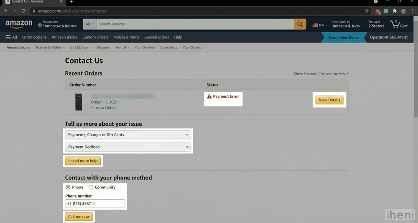Open the shopping Cart icon
The image size is (418, 223).
point(398,24)
